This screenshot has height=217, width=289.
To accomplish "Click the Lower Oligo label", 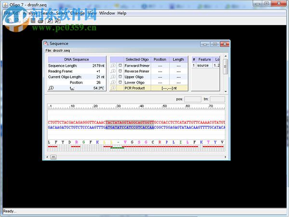I will [134, 82].
